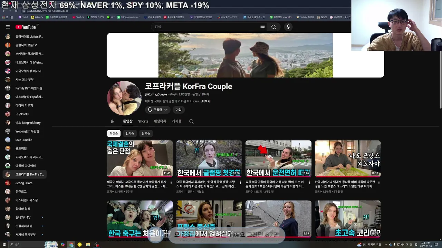The height and width of the screenshot is (248, 442).
Task: Start voice search with microphone icon
Action: pos(288,27)
